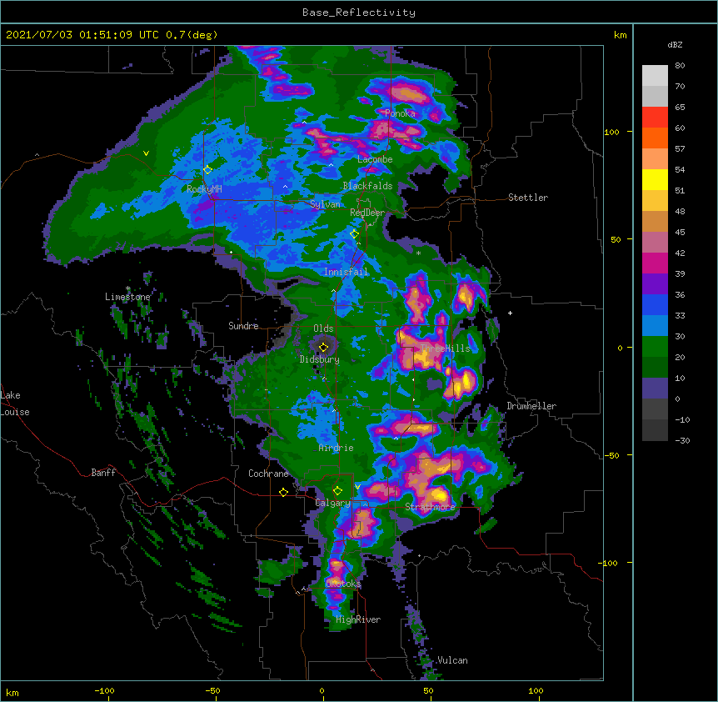Select the magenta 39-42 dBZ legend swatch
This screenshot has width=718, height=702.
point(655,263)
